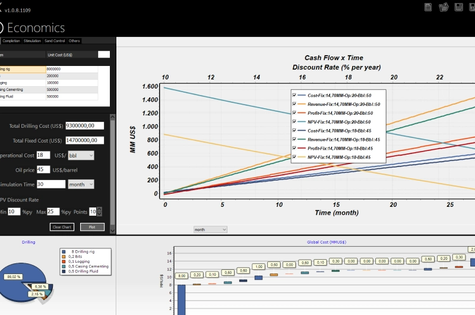The image size is (475, 315).
Task: Click the Logging legend marker
Action: [64, 262]
